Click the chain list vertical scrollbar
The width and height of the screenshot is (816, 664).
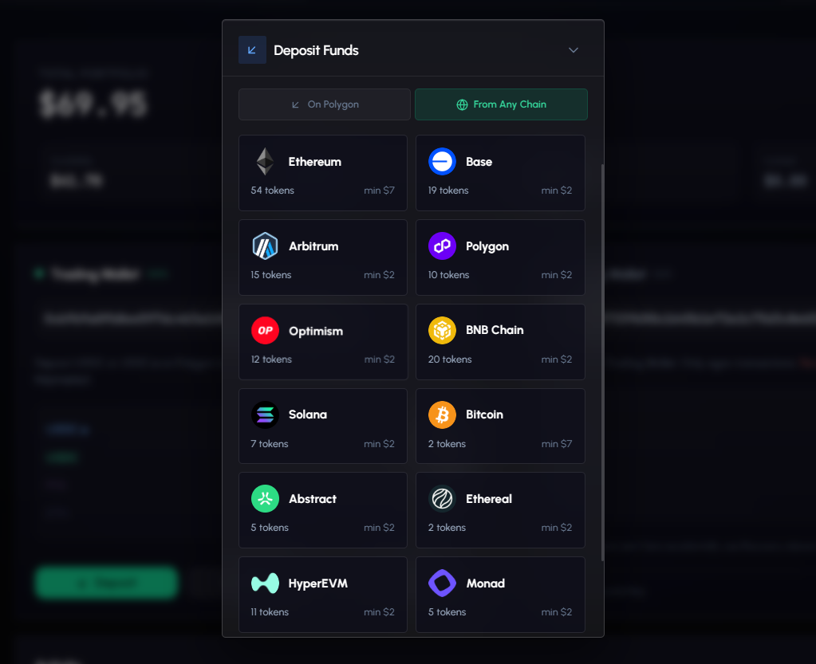pos(602,359)
